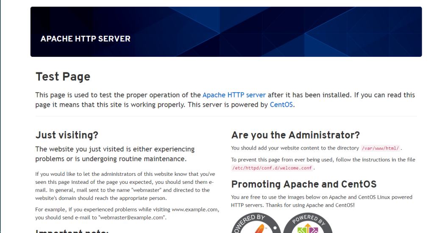Click the www.example.com text in paragraph
The width and height of the screenshot is (434, 233).
click(195, 210)
